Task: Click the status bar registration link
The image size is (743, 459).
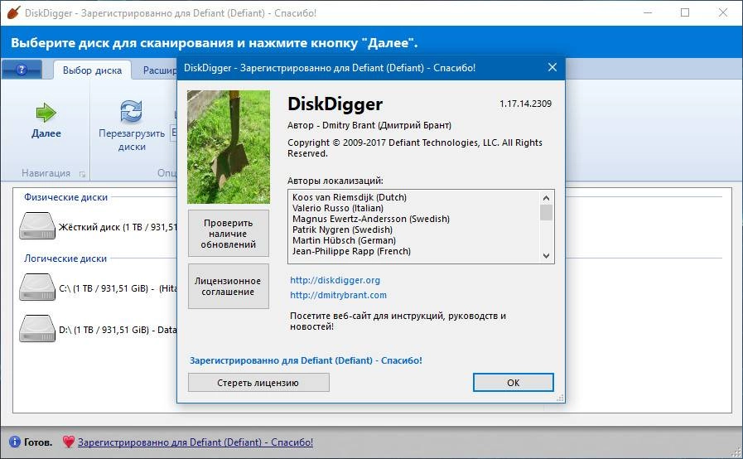Action: 195,442
